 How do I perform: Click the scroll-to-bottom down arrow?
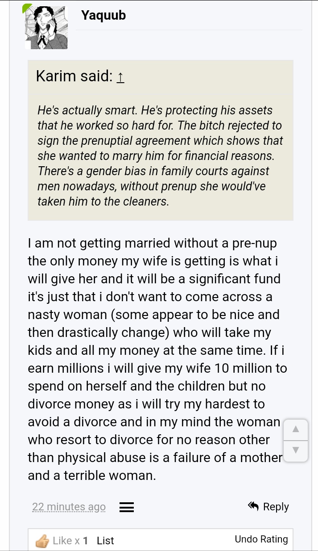[x=295, y=450]
